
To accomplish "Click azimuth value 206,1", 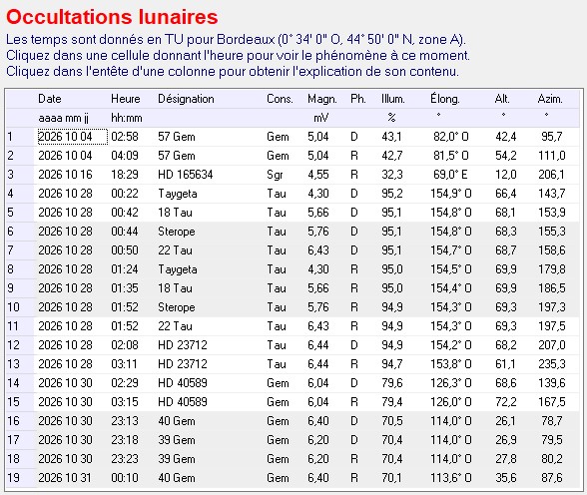I will pos(552,175).
